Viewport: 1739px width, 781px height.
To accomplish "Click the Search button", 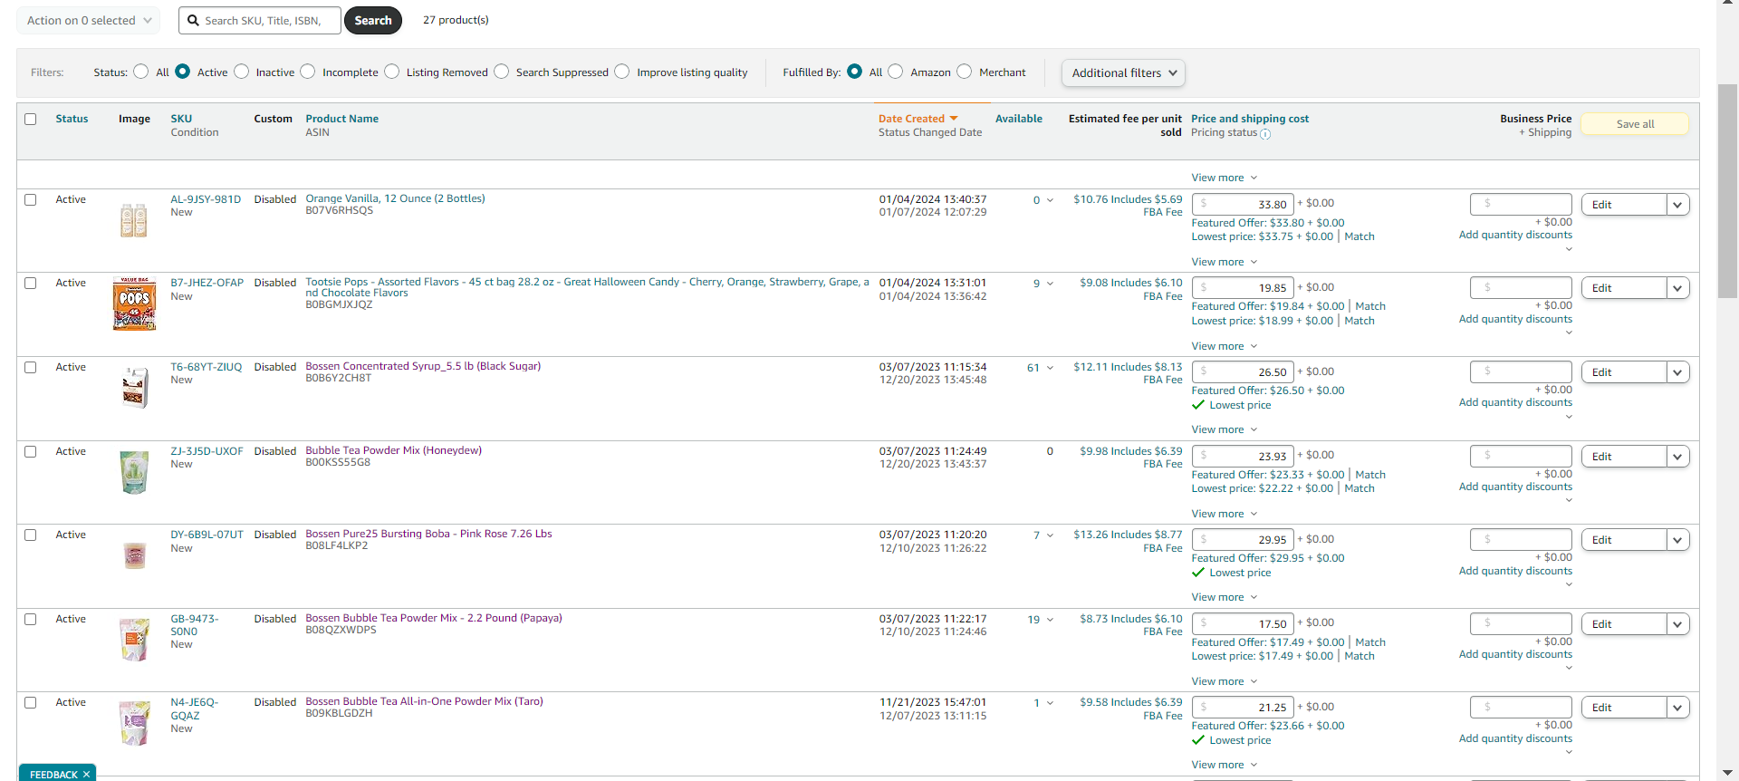I will pyautogui.click(x=373, y=20).
